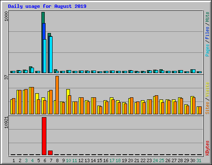Image resolution: width=212 pixels, height=165 pixels.
Task: Click day label '27' on the x-axis
Action: pos(174,160)
